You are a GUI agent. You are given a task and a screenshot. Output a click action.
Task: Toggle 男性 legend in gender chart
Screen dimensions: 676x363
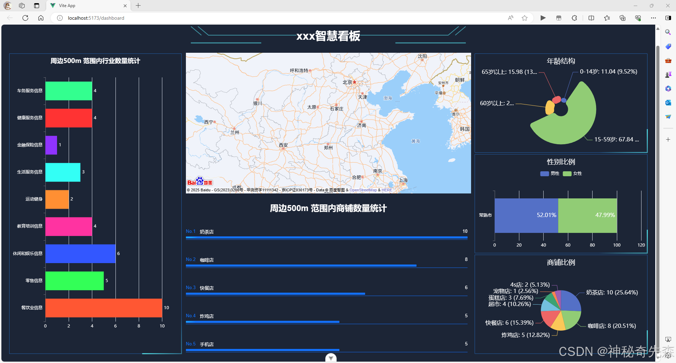pos(550,173)
